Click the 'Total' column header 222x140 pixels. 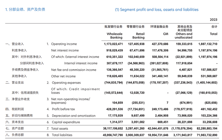(x=213, y=34)
